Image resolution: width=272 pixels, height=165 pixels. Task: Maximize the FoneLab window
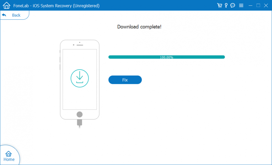258,5
